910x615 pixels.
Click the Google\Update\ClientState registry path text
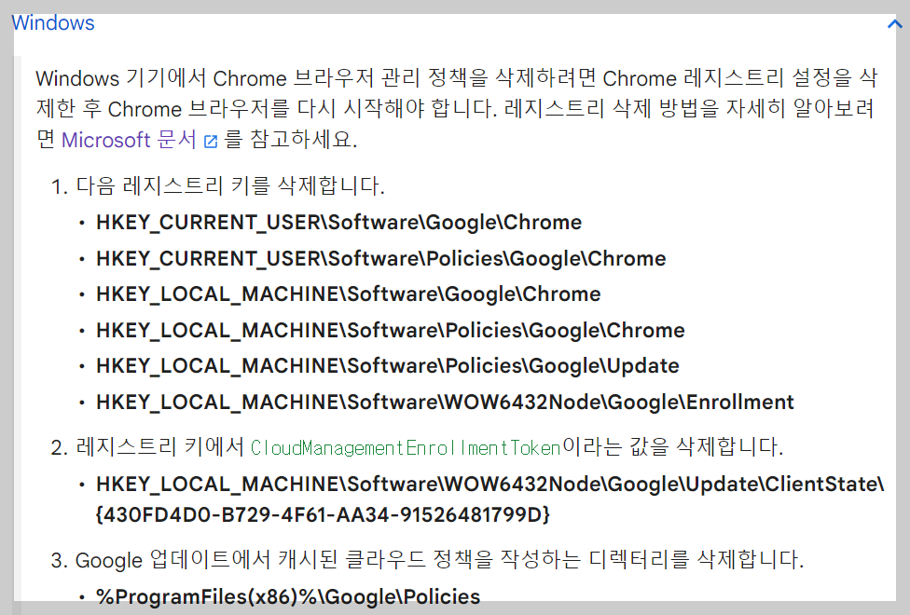(489, 484)
